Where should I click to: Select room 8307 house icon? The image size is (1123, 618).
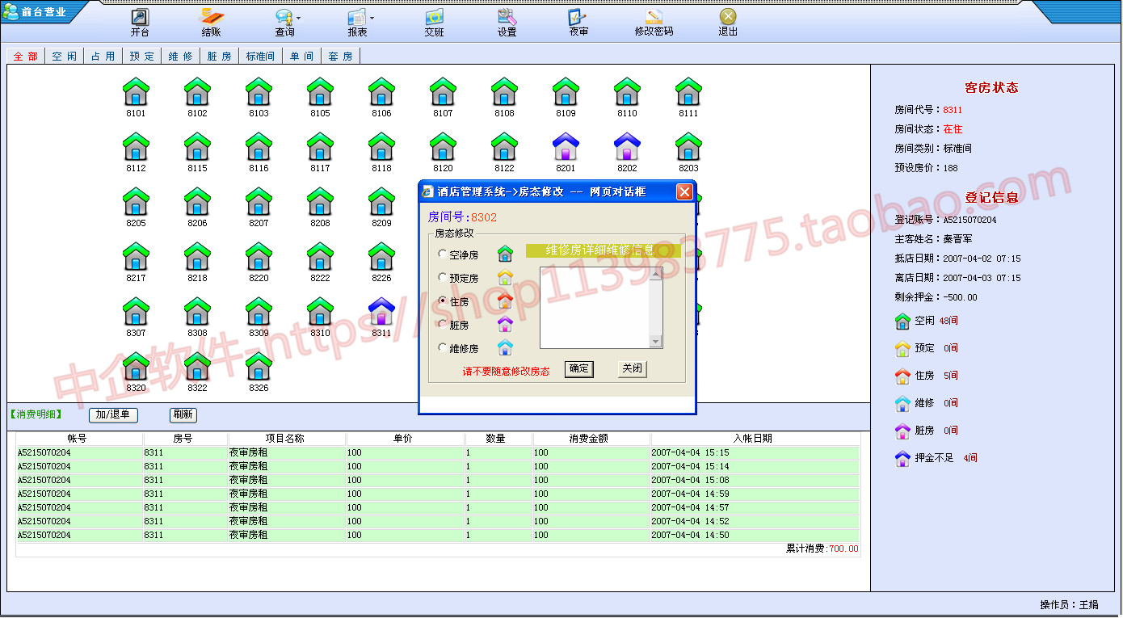pos(136,311)
